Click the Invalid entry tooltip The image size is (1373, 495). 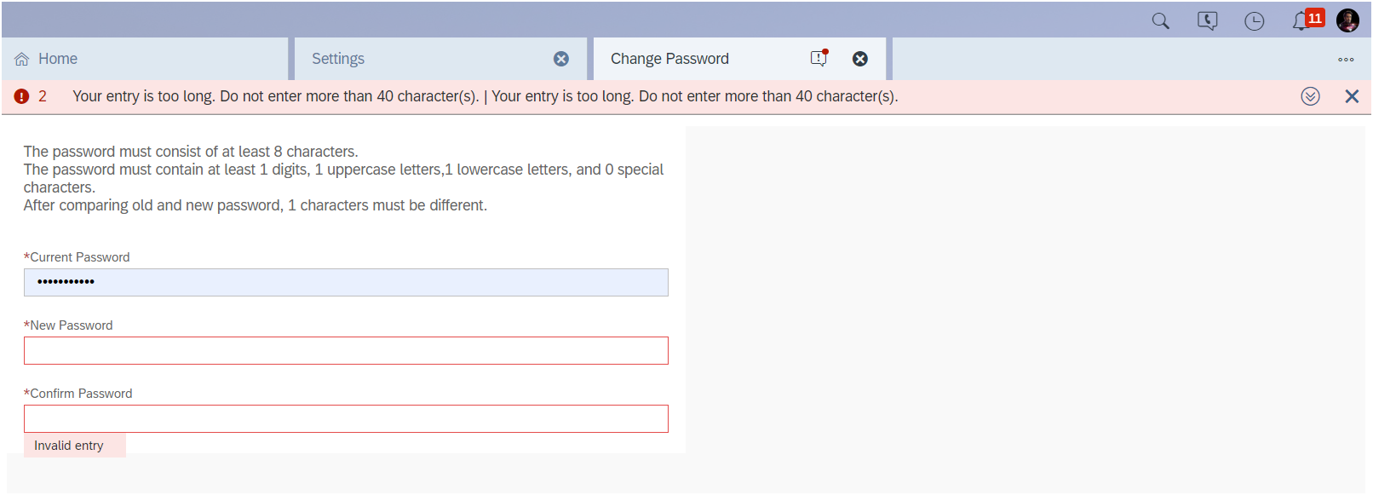tap(75, 446)
